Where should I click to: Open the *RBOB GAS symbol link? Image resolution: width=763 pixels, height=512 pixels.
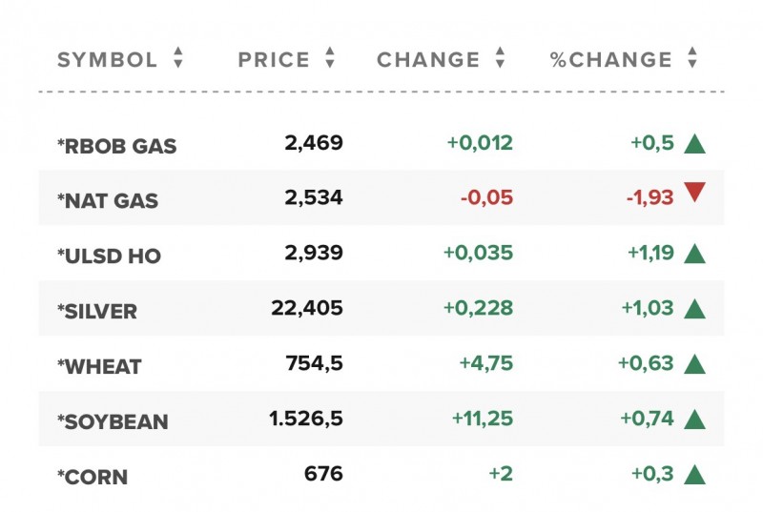tap(116, 146)
